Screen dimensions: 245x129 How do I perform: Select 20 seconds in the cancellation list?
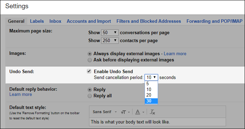pos(151,95)
